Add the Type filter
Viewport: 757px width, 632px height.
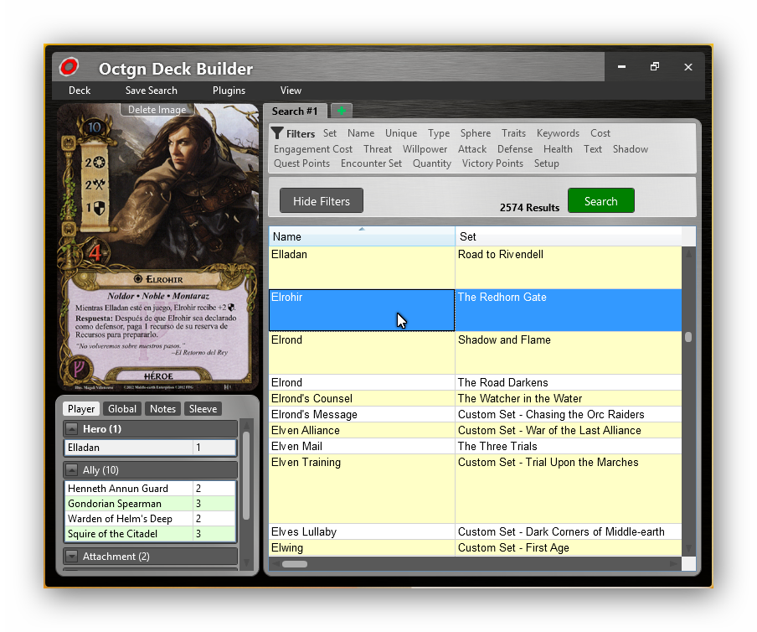coord(438,133)
